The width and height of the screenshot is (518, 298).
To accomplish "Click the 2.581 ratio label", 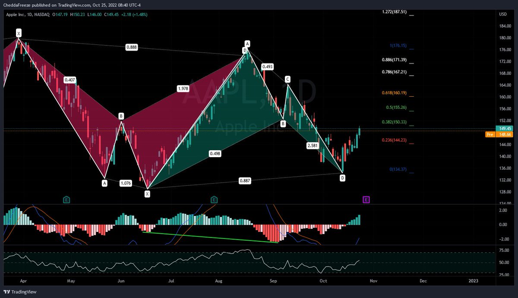I will click(313, 146).
